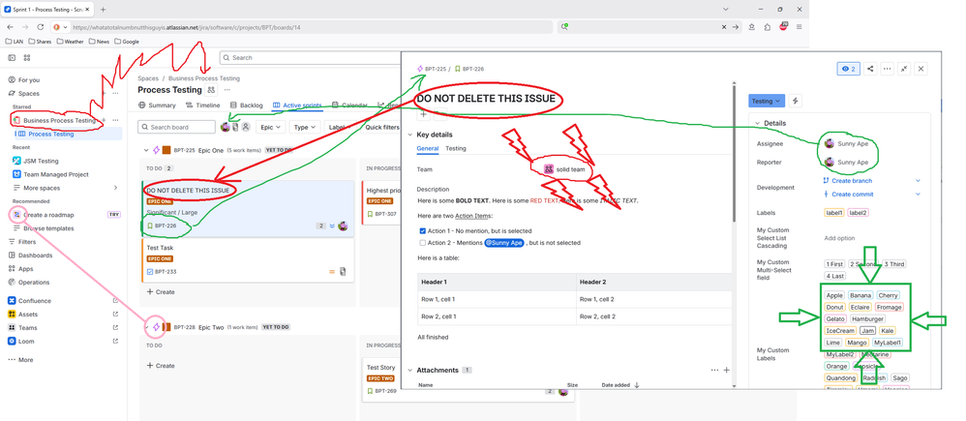Image resolution: width=966 pixels, height=421 pixels.
Task: Switch to the Timeline tab
Action: (x=203, y=105)
